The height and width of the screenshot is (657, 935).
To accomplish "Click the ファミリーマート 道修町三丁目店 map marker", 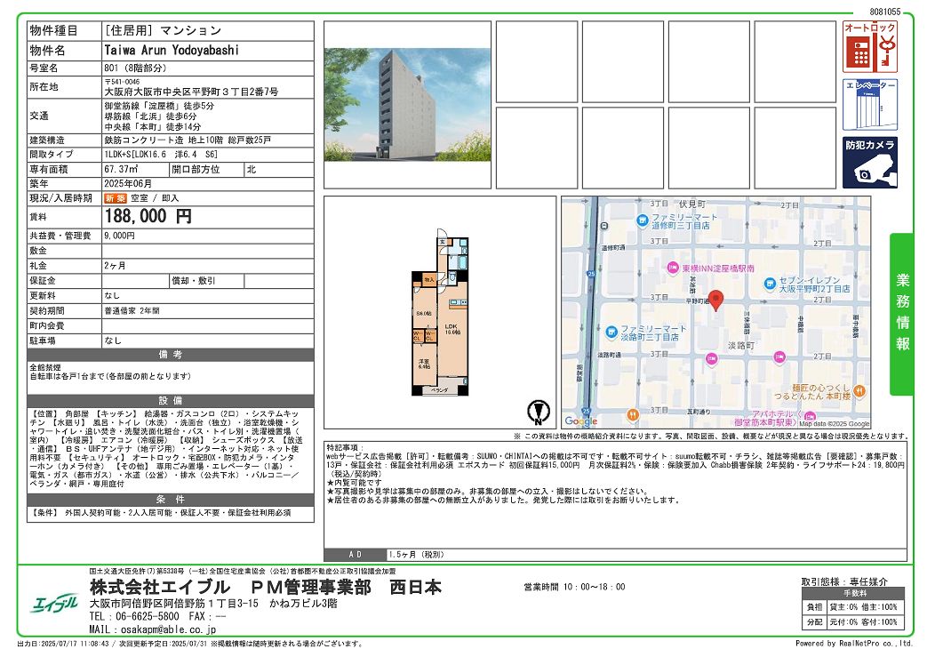I will tap(642, 220).
